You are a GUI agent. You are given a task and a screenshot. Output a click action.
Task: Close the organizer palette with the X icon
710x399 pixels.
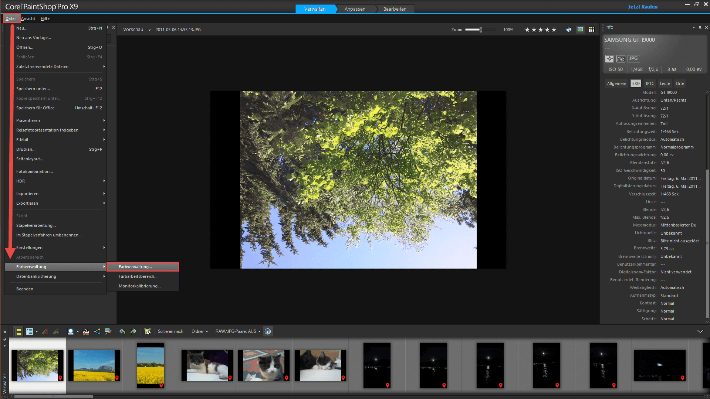coord(5,332)
